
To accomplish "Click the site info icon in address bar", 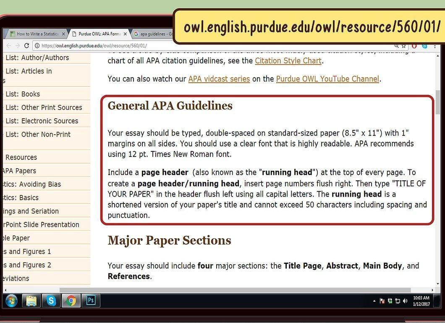I will 37,46.
